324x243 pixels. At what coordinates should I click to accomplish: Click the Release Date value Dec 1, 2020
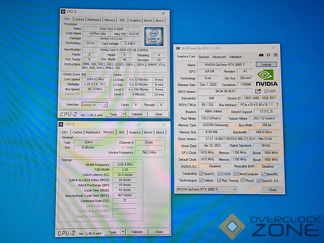[x=208, y=84]
